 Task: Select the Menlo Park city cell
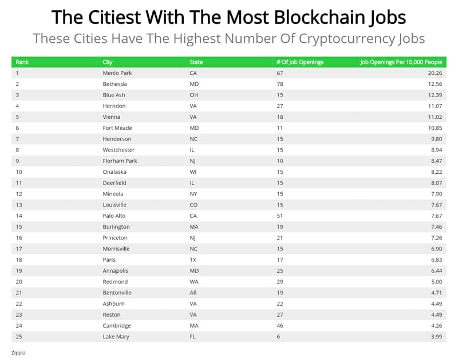(117, 73)
